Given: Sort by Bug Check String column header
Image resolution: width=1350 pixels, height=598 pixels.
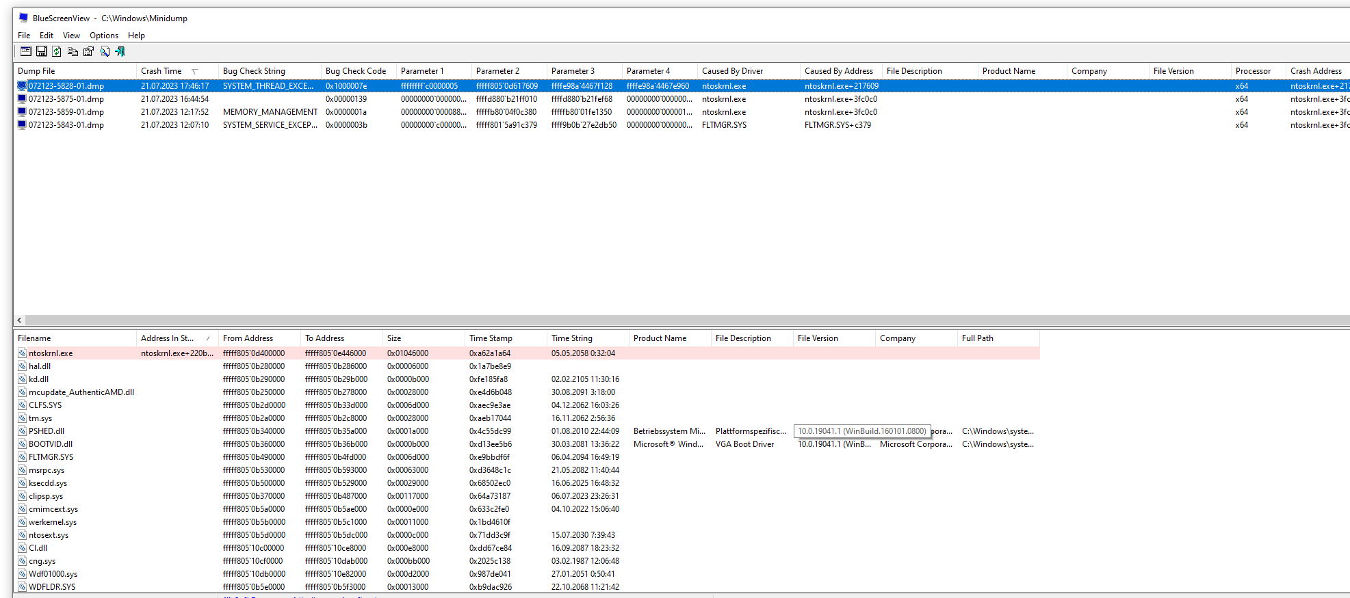Looking at the screenshot, I should point(270,71).
